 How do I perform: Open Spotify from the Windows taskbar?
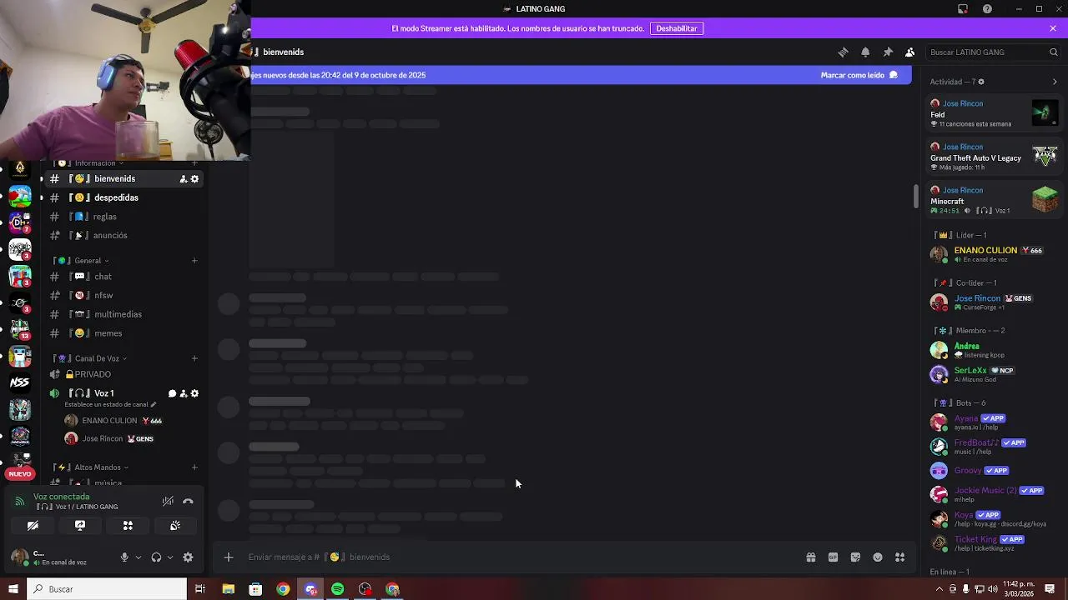point(338,589)
